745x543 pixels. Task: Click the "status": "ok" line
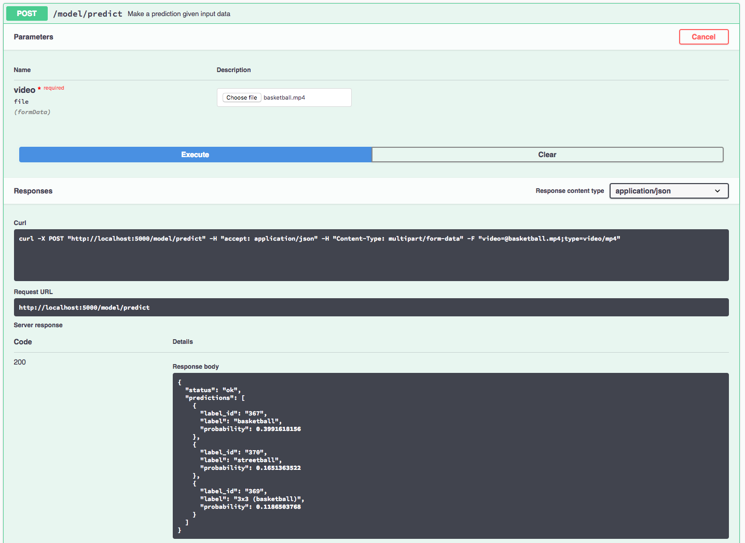coord(213,390)
